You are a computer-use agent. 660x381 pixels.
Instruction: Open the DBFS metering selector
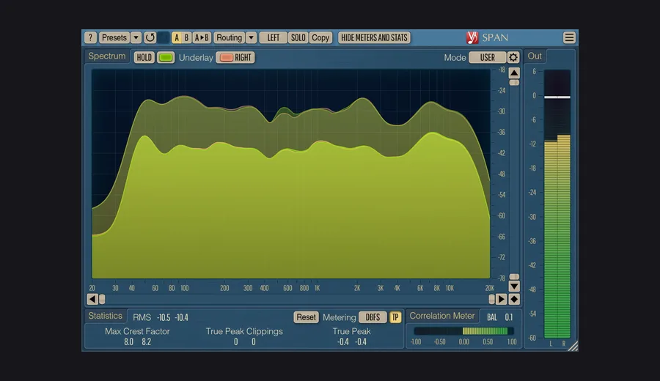[x=373, y=317]
